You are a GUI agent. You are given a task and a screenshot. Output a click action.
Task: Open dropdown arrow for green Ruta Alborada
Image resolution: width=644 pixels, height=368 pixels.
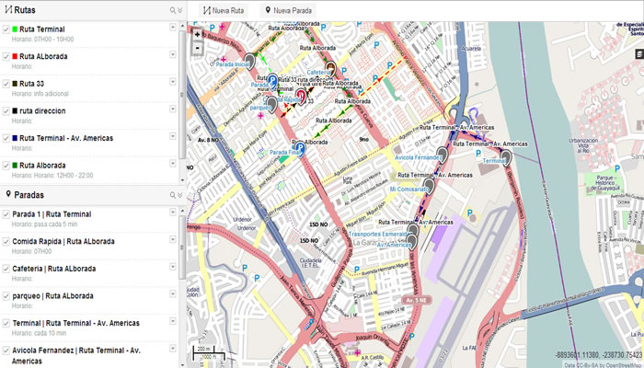coord(173,164)
